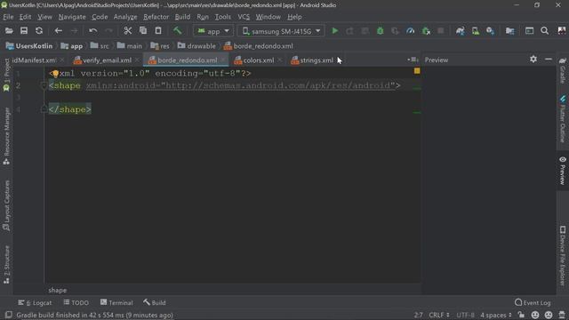The height and width of the screenshot is (320, 569).
Task: Click the intention lightbulb on line 1
Action: pyautogui.click(x=55, y=74)
